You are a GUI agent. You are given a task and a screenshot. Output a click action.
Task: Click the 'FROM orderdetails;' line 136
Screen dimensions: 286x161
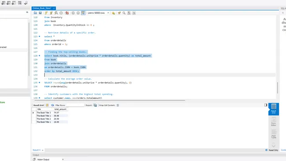coord(56,86)
